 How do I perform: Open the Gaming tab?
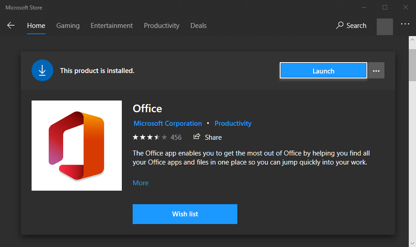click(68, 26)
